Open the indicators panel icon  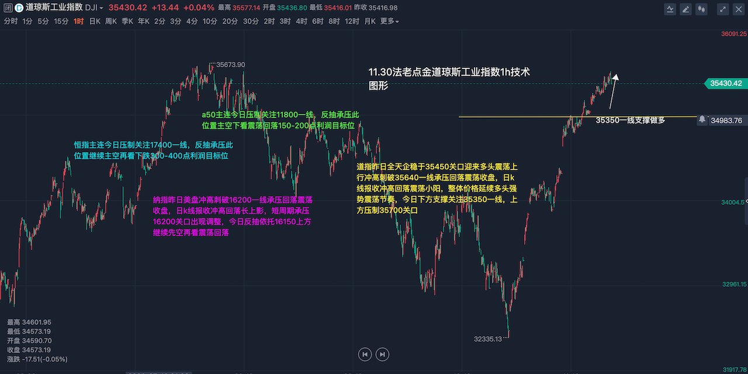(x=670, y=9)
